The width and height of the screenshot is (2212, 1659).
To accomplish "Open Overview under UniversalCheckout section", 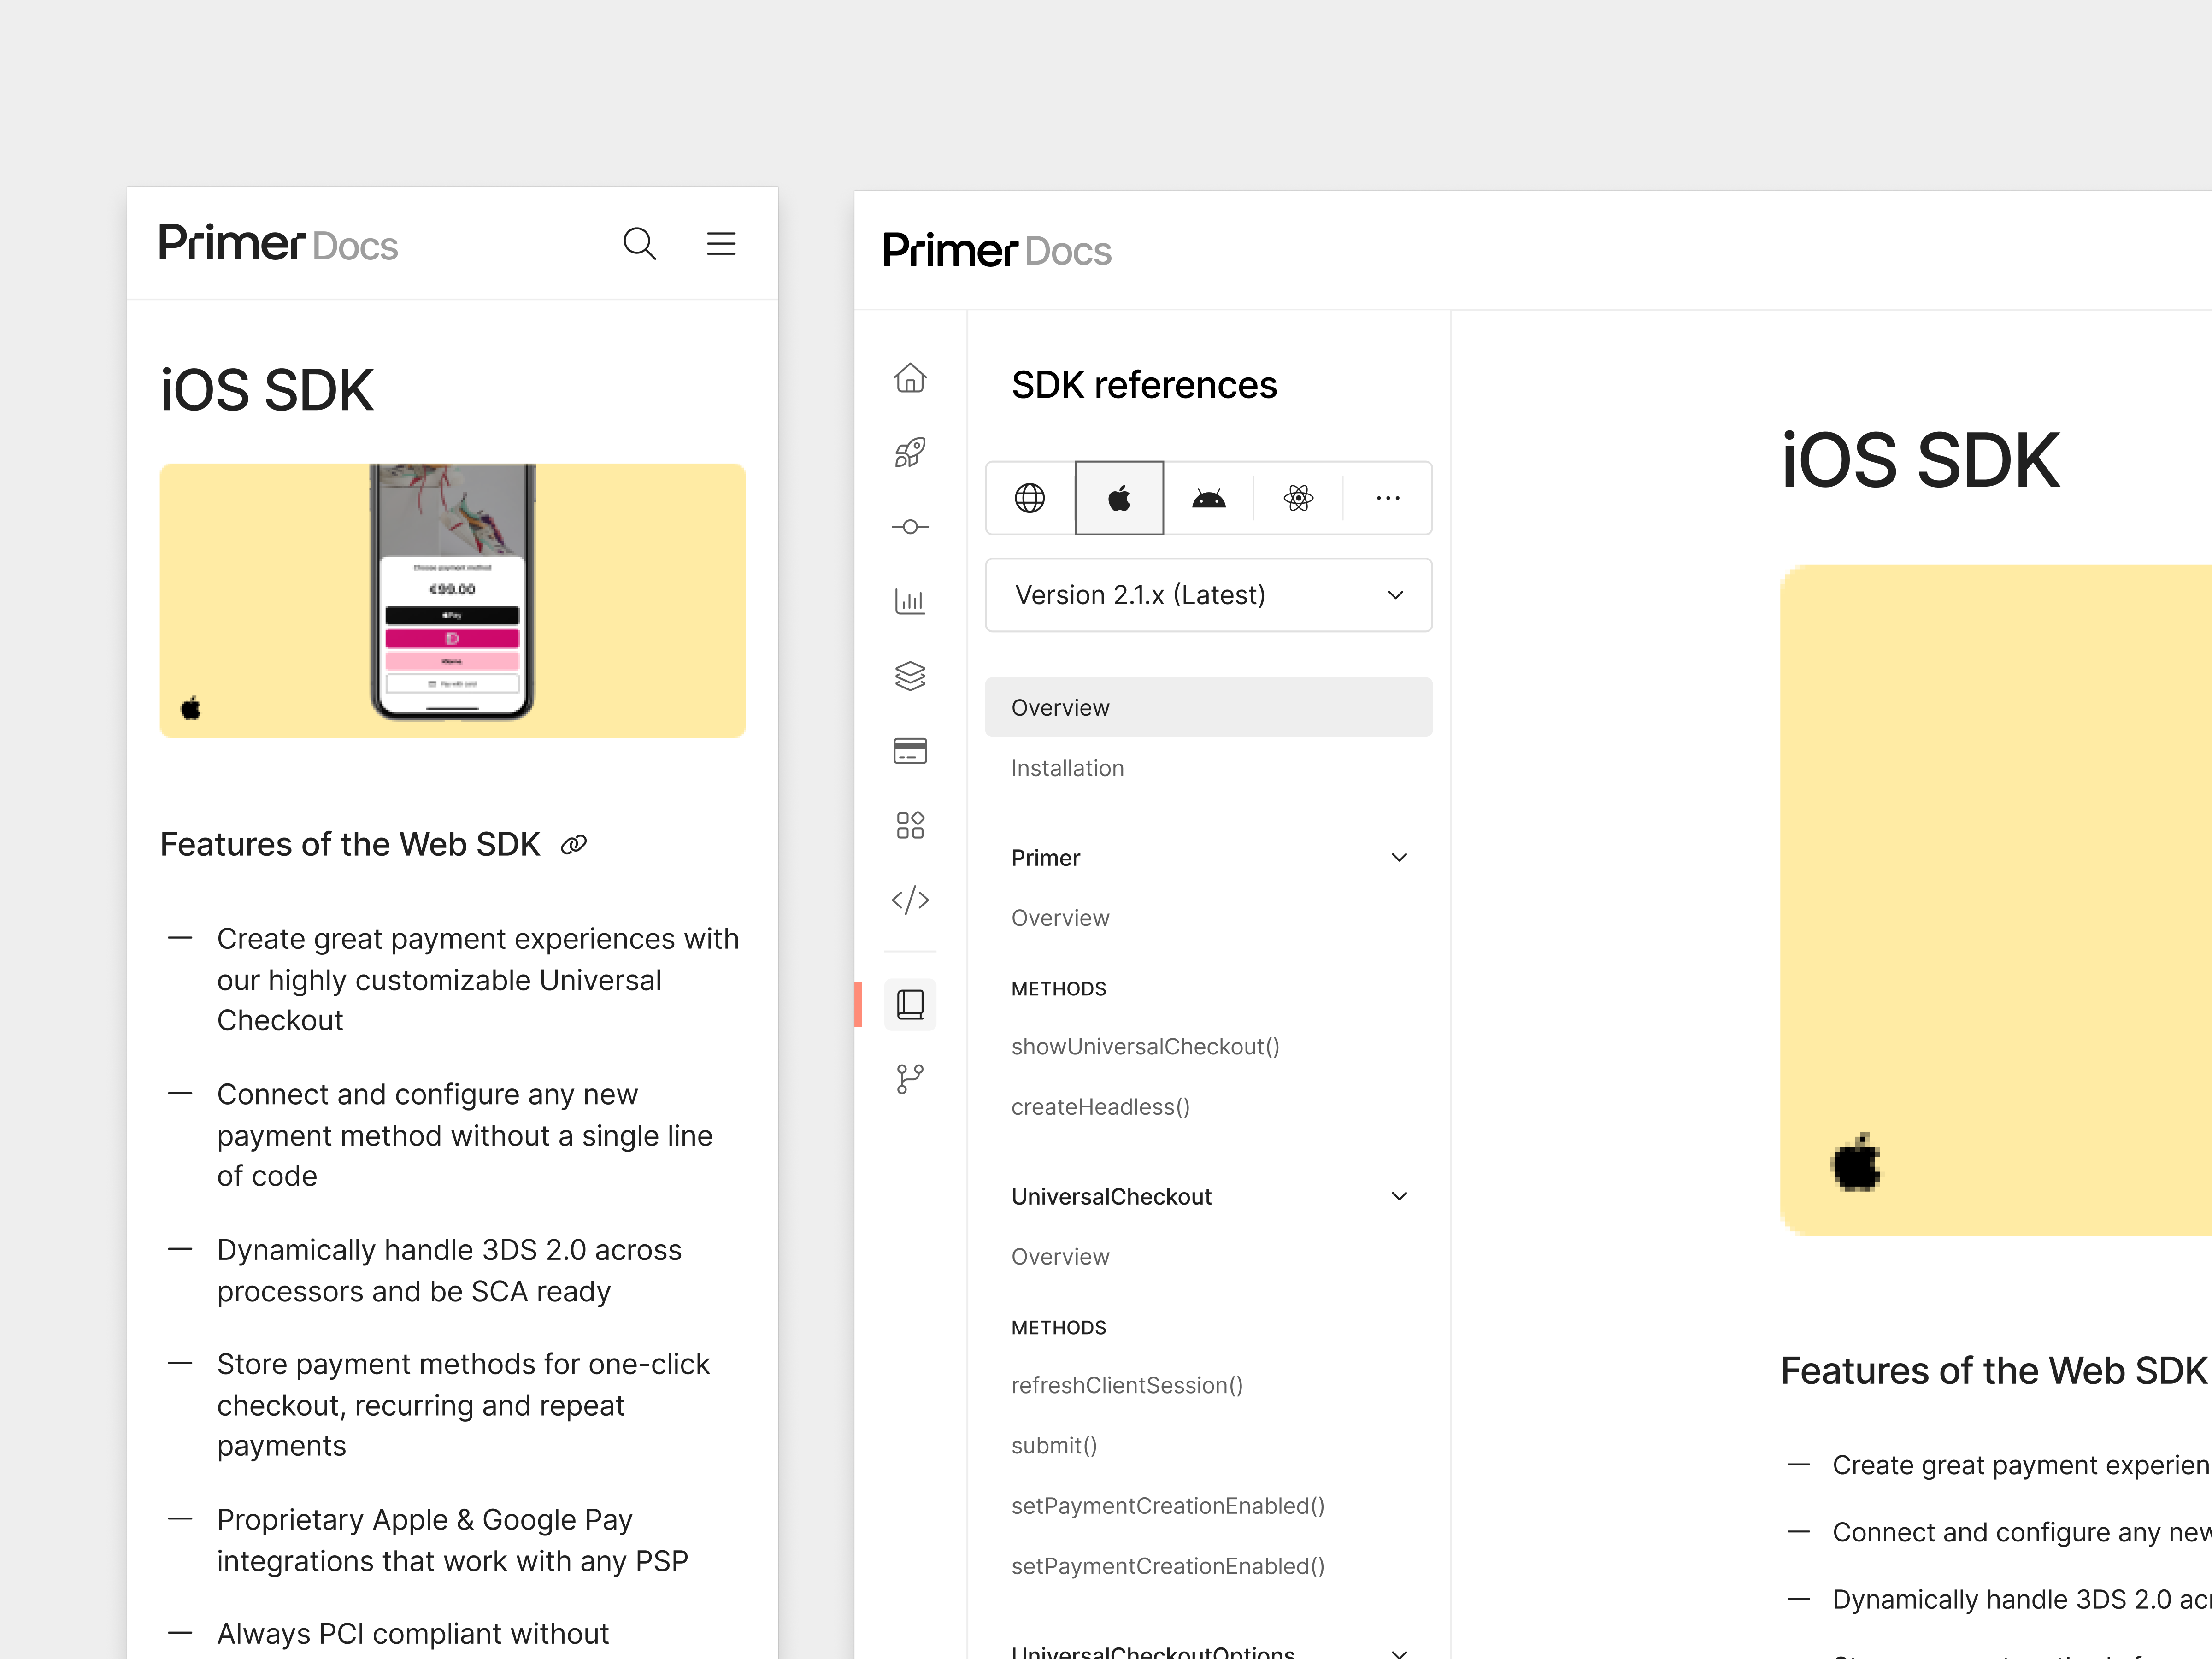I will 1060,1257.
